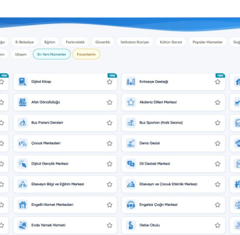Toggle favorite star on Akdeniz Dilleri Merkezi card
Screen dimensions: 240x235
click(x=218, y=102)
